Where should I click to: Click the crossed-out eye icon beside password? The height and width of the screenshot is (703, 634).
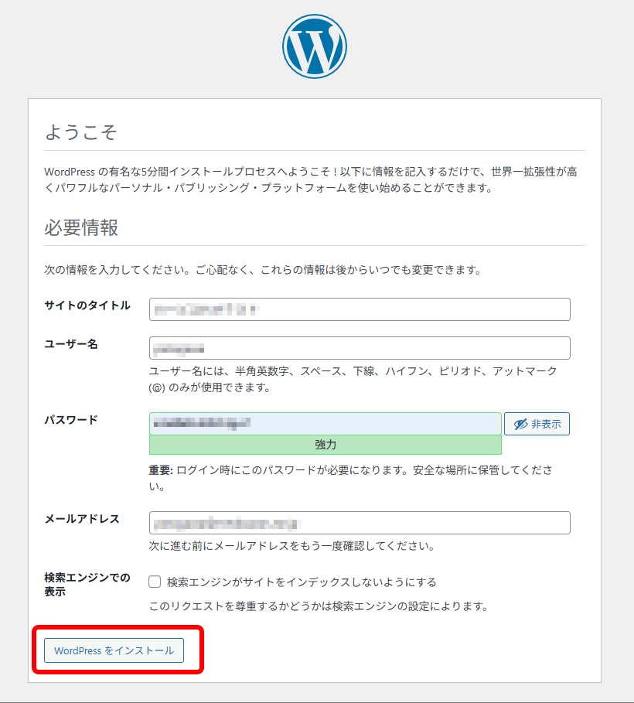(520, 424)
